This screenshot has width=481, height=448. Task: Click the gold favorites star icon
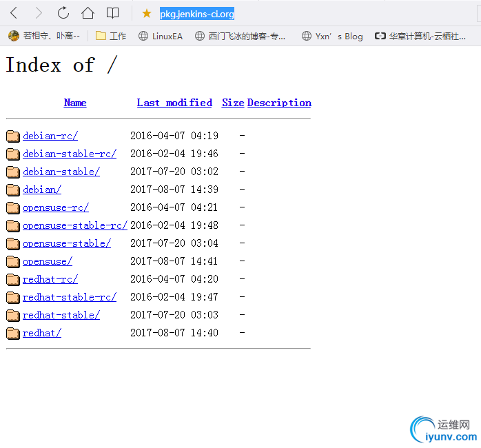(147, 13)
